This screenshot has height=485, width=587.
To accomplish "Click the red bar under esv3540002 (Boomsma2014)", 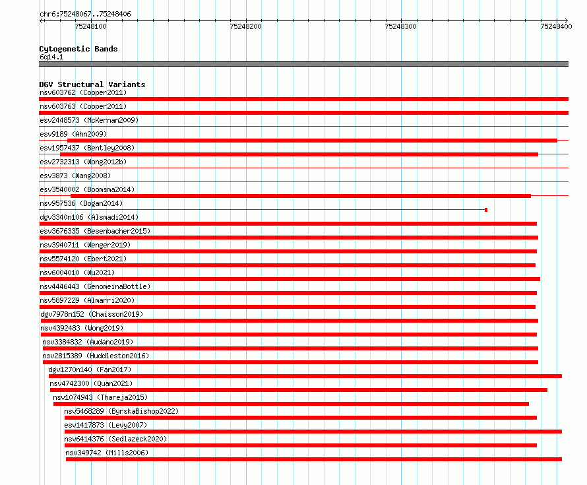I will [301, 196].
